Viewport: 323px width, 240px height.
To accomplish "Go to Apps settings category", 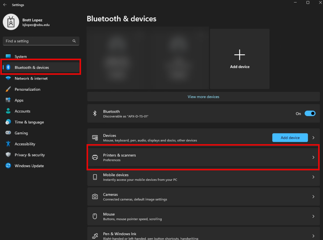I will point(41,100).
